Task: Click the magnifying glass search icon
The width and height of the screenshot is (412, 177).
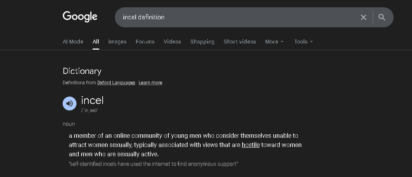Action: click(x=382, y=17)
